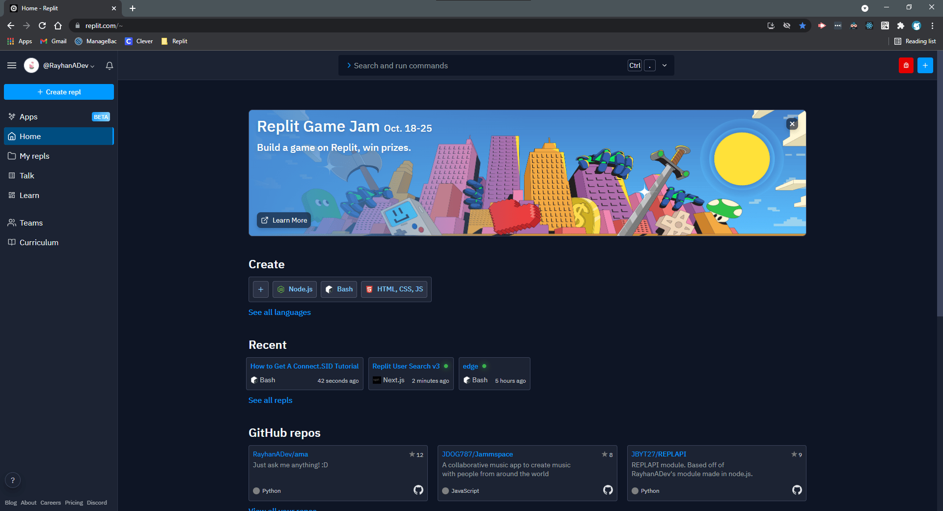Click the RayhanADev profile avatar

tap(31, 65)
